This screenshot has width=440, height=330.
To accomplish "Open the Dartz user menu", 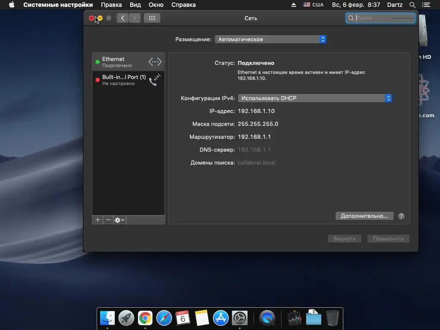I will click(x=395, y=5).
